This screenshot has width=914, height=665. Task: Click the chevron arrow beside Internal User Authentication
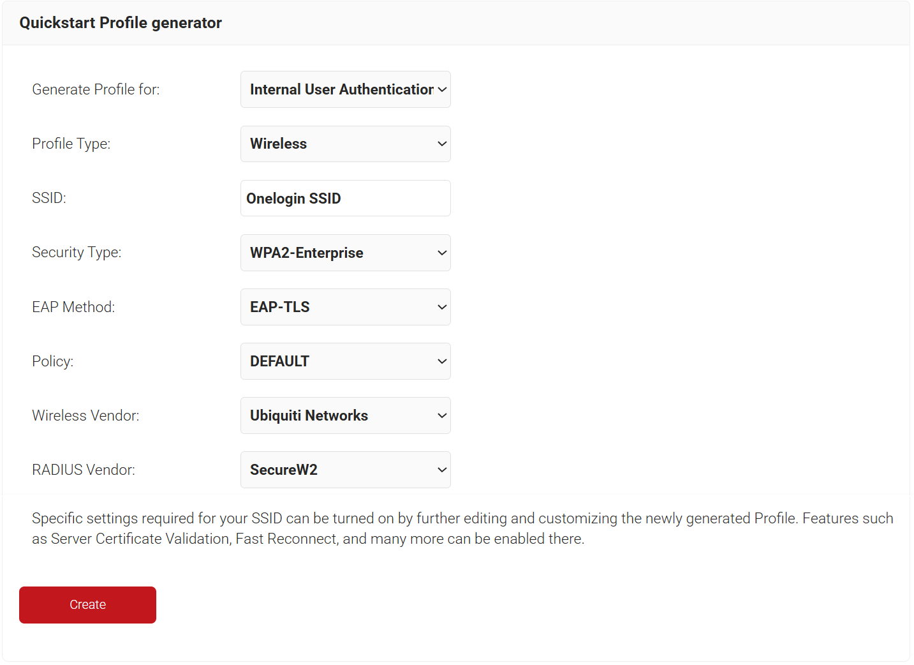point(442,89)
